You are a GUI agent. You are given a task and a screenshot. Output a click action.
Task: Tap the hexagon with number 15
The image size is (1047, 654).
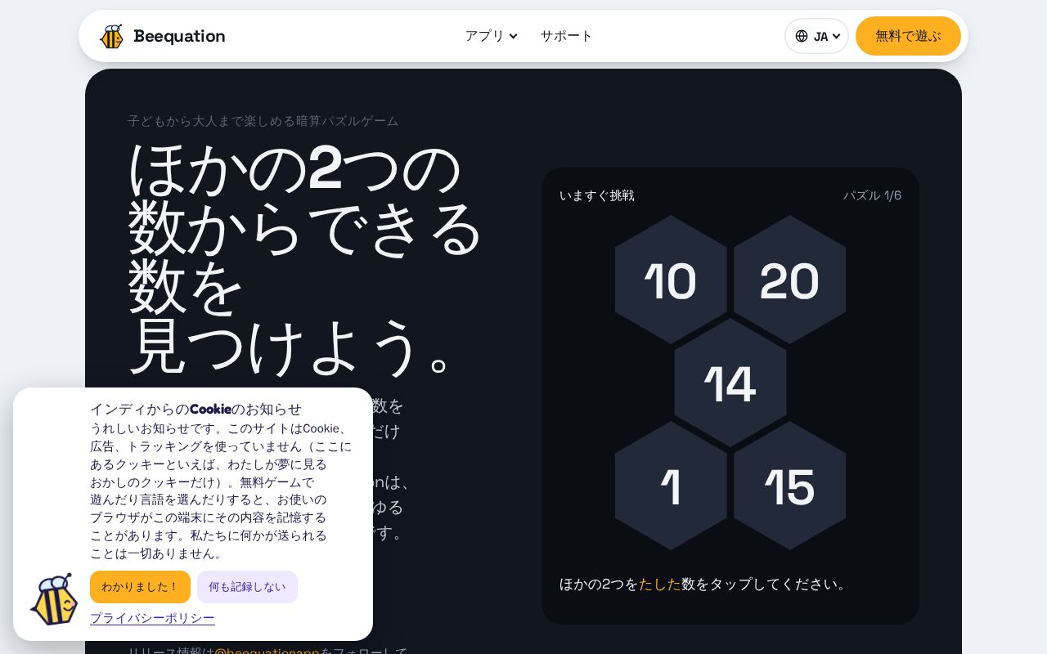[789, 486]
